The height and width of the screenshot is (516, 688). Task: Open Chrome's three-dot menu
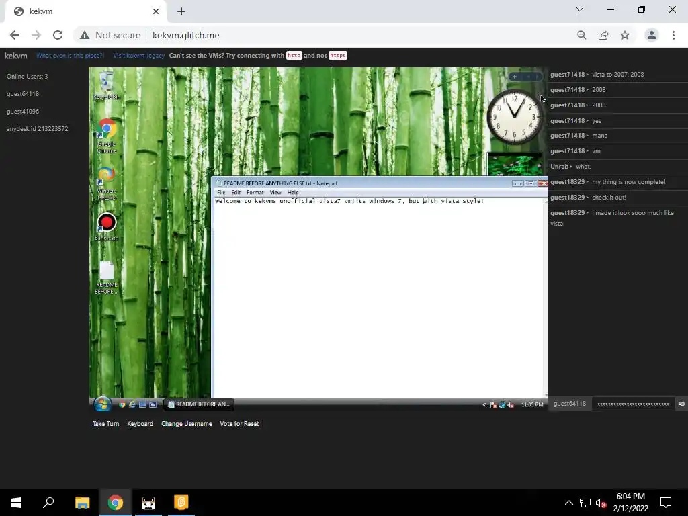click(673, 35)
